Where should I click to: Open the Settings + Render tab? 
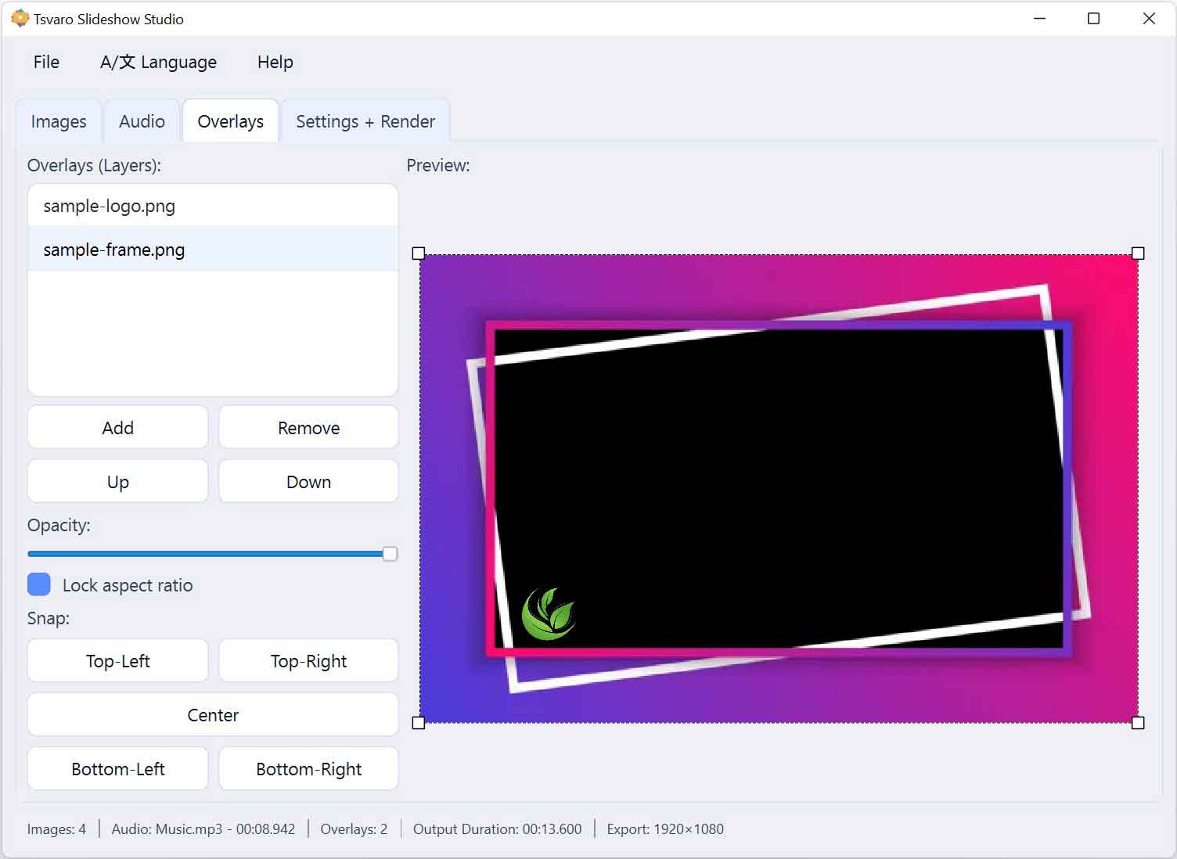click(x=365, y=121)
